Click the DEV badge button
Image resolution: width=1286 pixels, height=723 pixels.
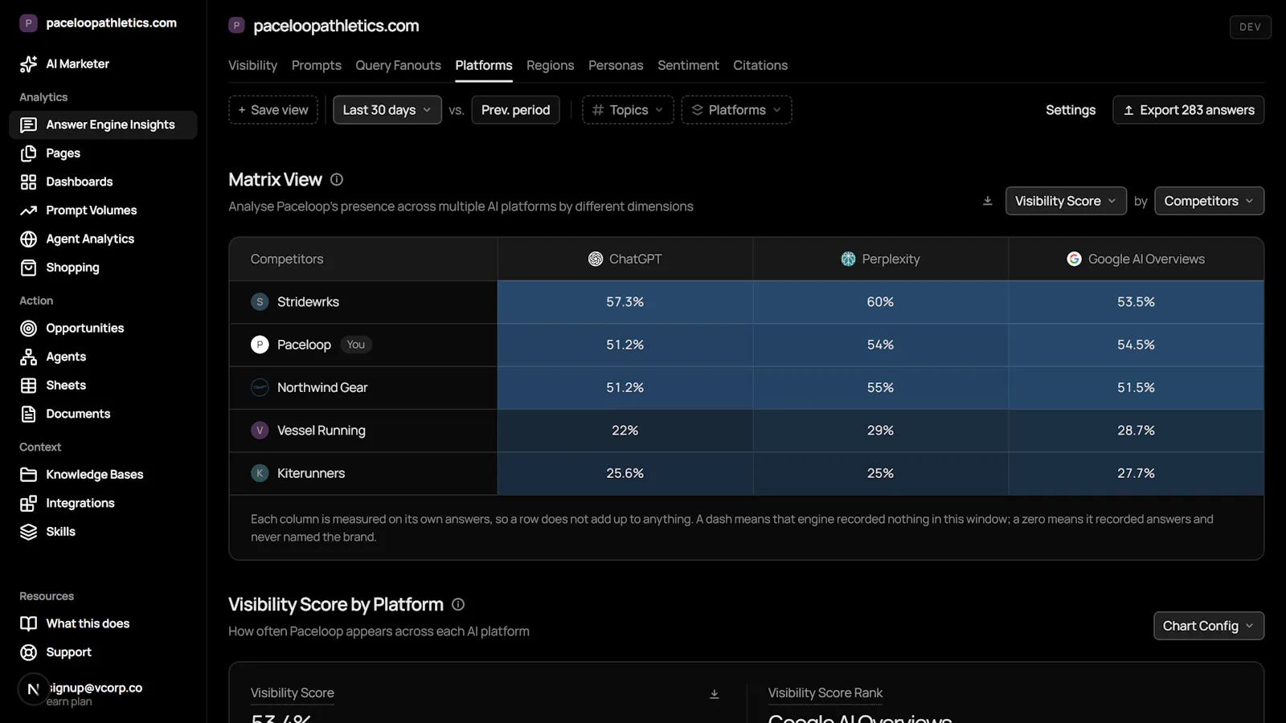[1250, 27]
